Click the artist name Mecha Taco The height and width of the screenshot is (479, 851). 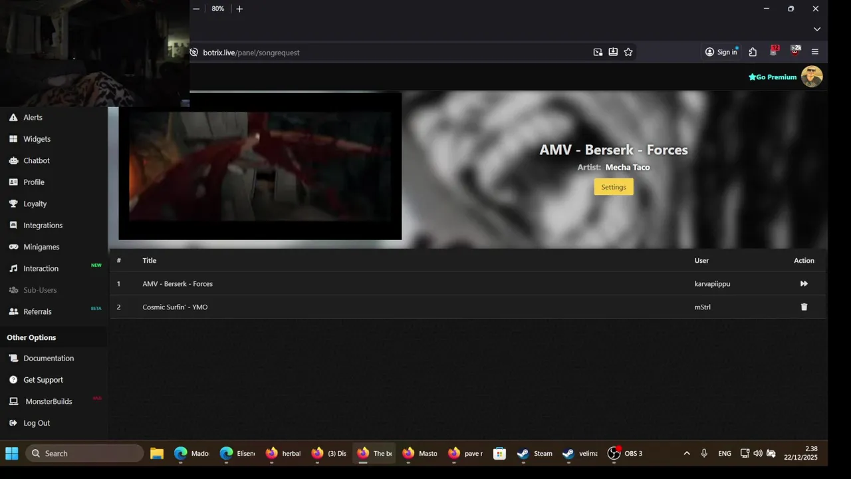628,168
